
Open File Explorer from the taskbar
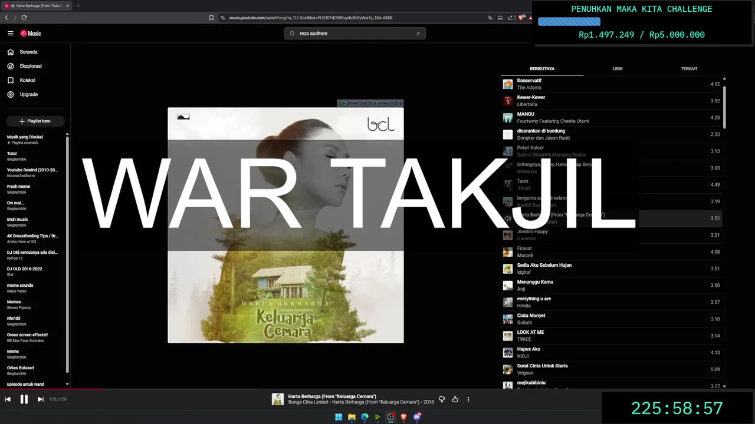point(352,417)
